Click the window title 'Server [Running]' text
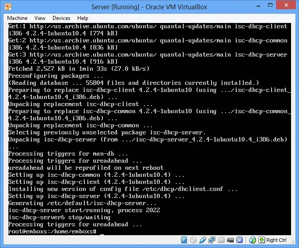Viewport: 299px width, 248px height. click(115, 7)
